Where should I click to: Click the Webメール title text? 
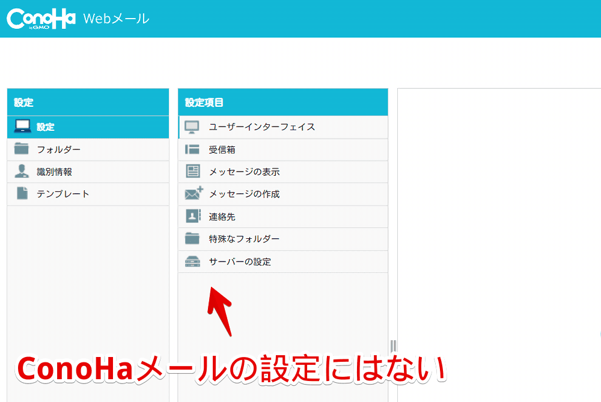click(116, 19)
